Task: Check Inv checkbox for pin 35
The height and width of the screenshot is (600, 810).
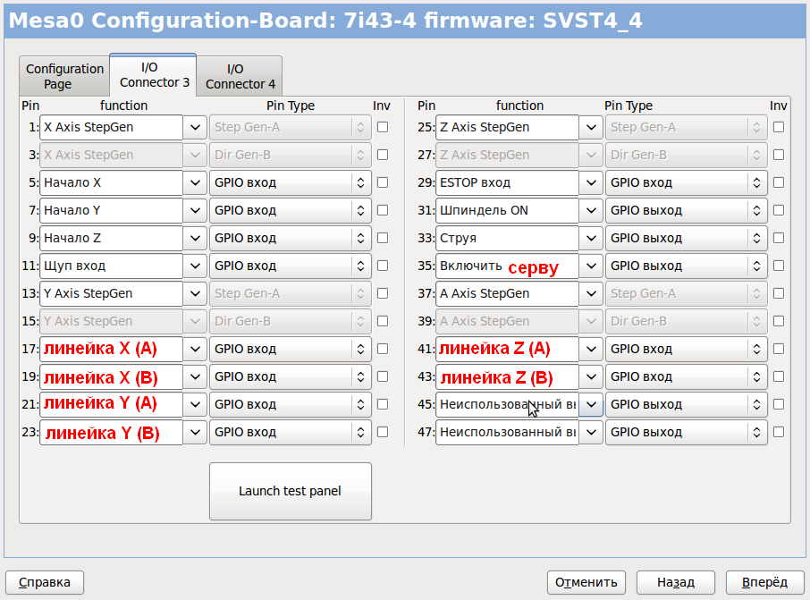Action: click(779, 266)
